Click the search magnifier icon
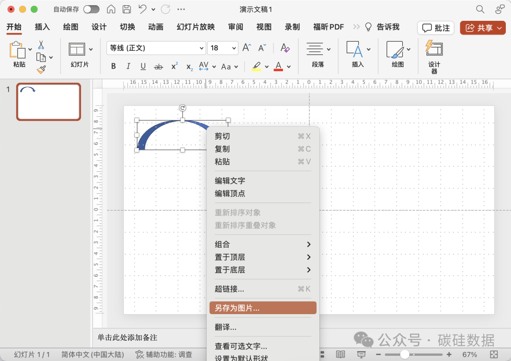511x361 pixels. tap(480, 9)
